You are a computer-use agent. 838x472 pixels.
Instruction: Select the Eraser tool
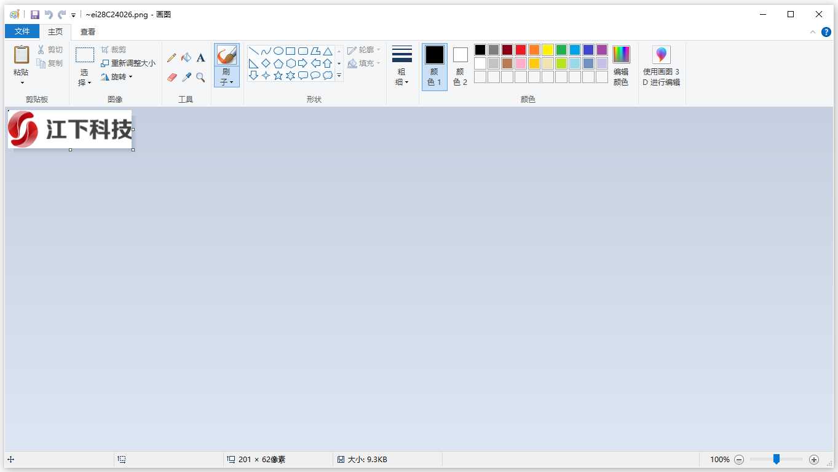pos(172,78)
